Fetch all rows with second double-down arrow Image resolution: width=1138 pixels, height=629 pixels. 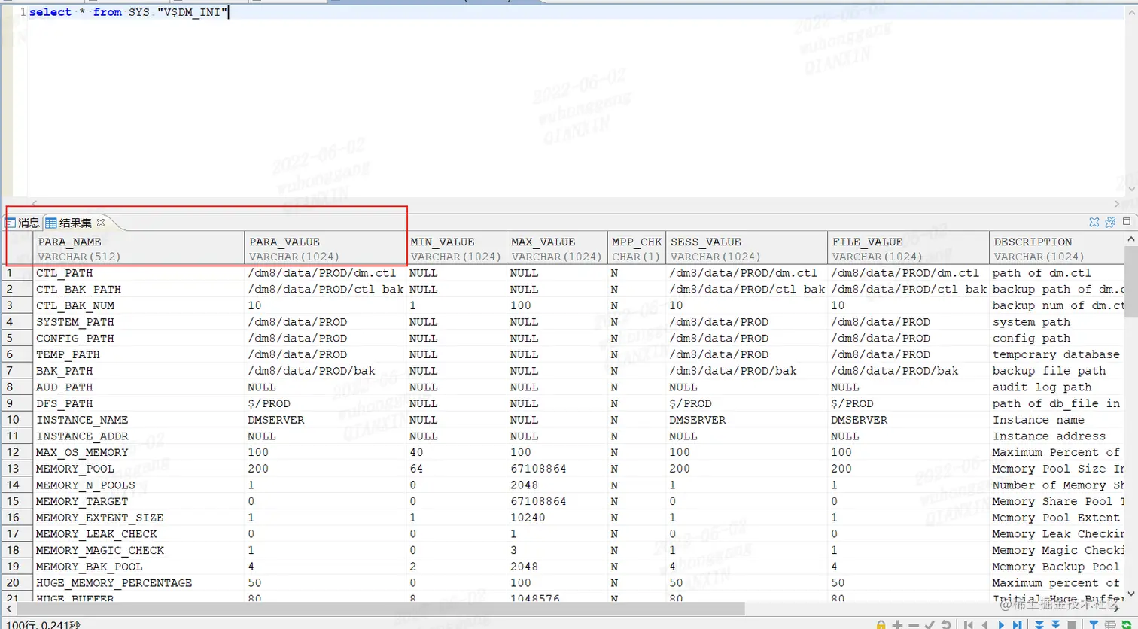pyautogui.click(x=1056, y=624)
